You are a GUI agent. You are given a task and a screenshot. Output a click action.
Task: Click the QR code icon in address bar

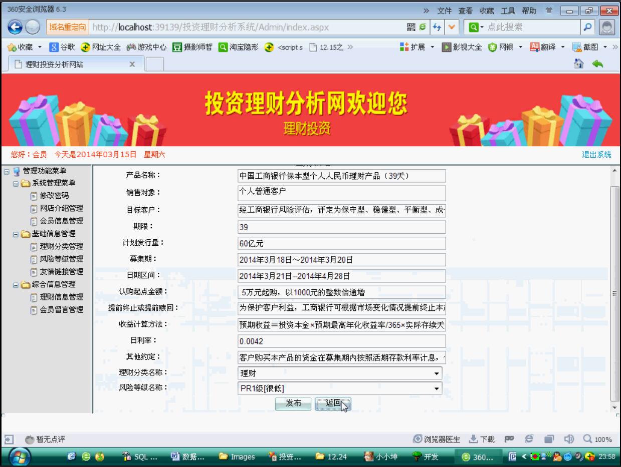tap(411, 27)
